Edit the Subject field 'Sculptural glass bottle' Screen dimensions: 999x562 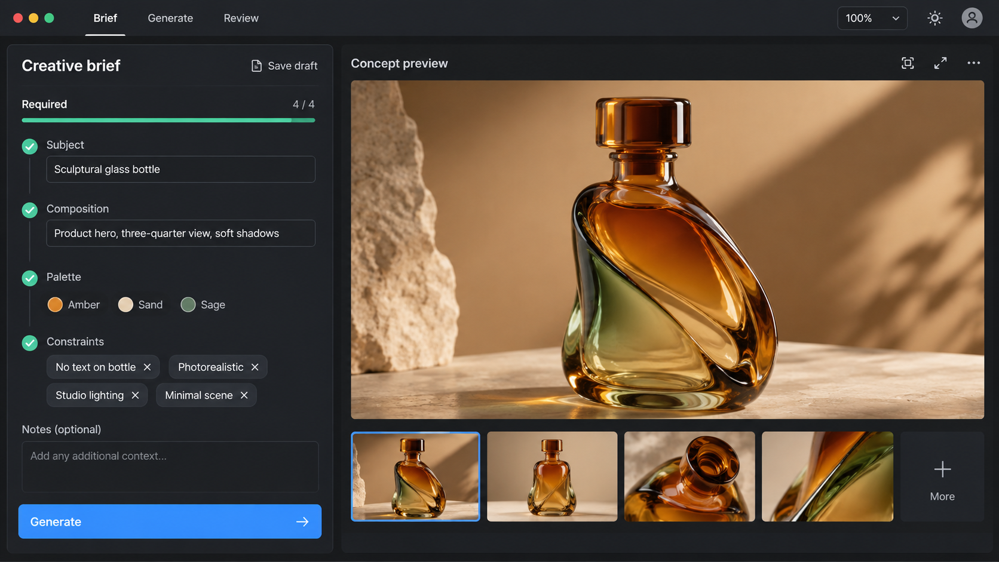181,169
